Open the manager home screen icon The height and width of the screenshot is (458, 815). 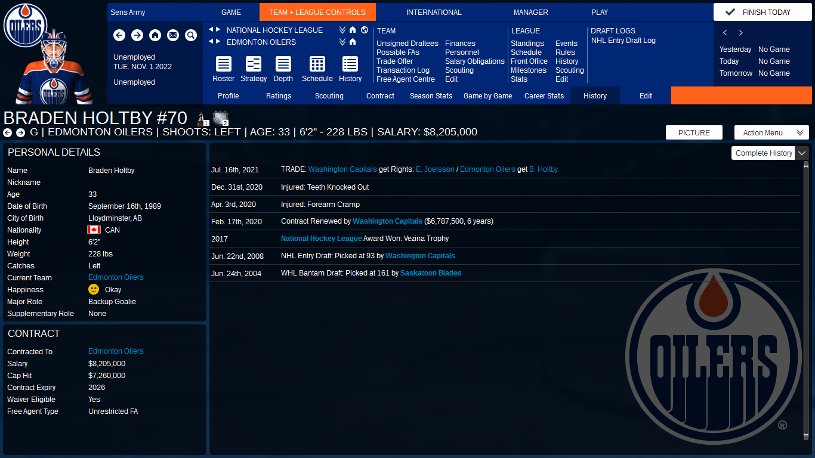[x=155, y=36]
